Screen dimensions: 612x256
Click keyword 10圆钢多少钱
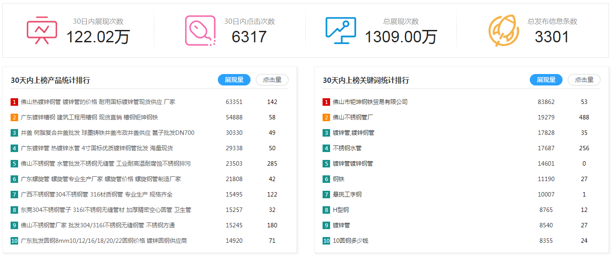pyautogui.click(x=350, y=241)
